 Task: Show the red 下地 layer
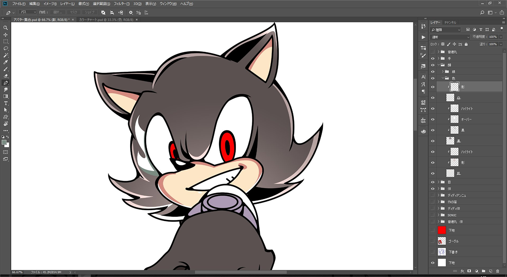433,230
